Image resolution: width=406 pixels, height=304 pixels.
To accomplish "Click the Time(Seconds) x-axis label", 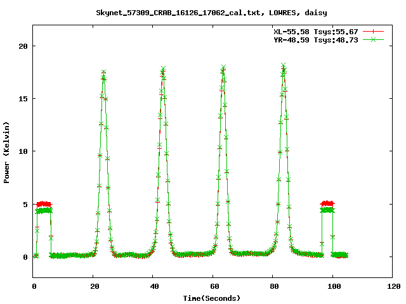I will [213, 298].
